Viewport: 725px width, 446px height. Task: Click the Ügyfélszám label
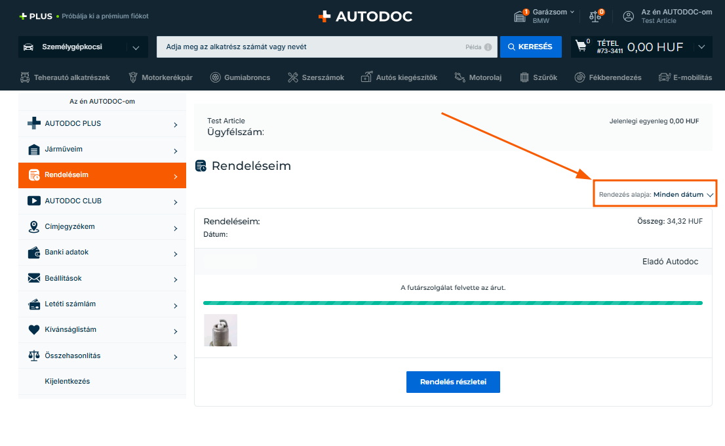[236, 132]
